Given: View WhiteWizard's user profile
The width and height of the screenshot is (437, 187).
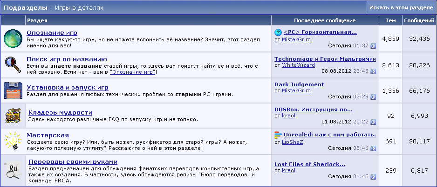Looking at the screenshot, I should (x=298, y=65).
